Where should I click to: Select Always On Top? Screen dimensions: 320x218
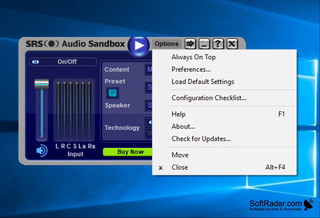225,57
